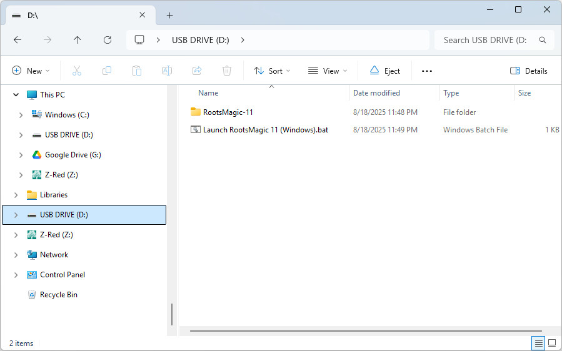The width and height of the screenshot is (562, 351).
Task: Expand Z-Red (Z:) under This PC
Action: pos(21,175)
